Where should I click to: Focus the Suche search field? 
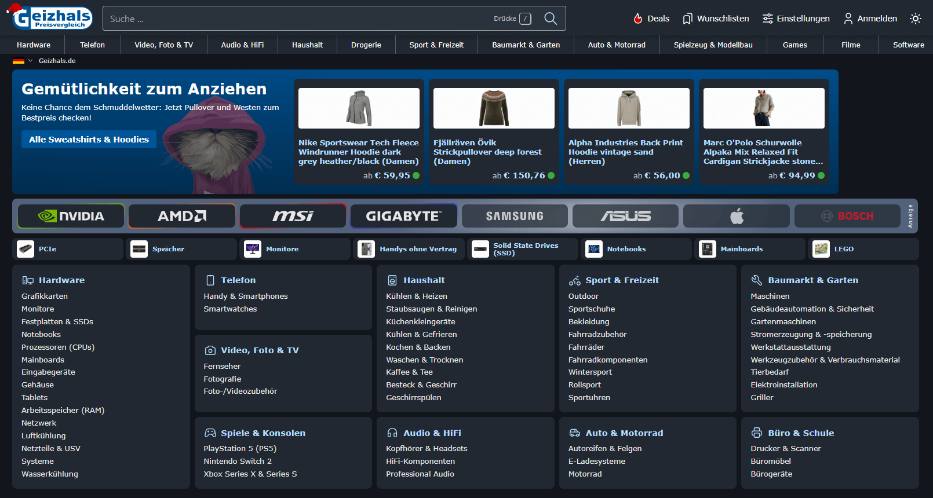coord(290,19)
